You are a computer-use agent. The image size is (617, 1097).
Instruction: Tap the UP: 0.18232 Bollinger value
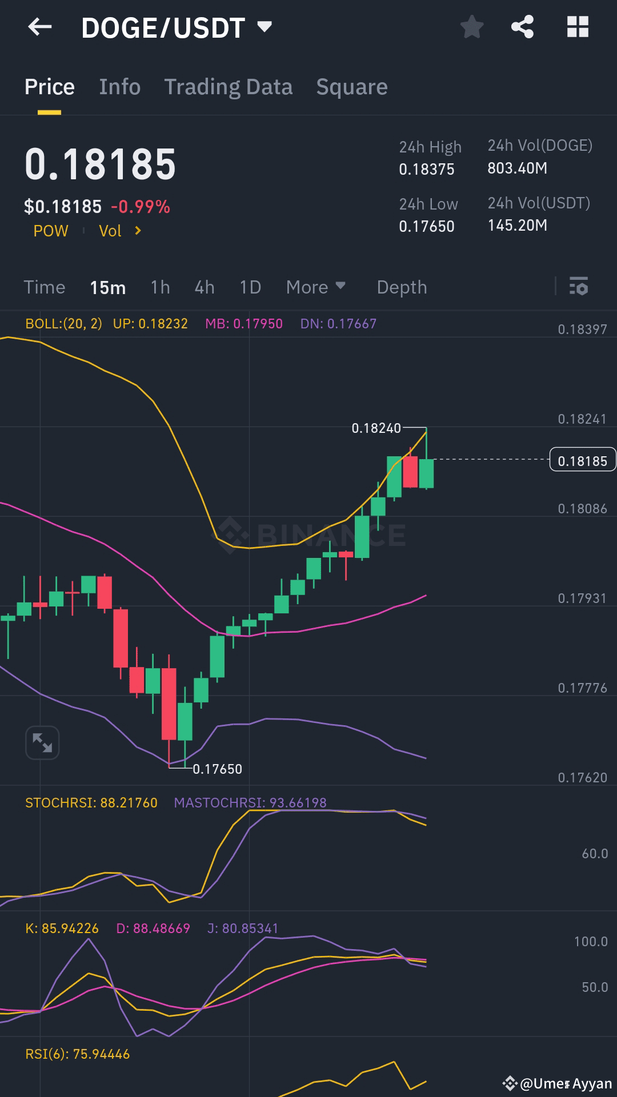[x=150, y=324]
